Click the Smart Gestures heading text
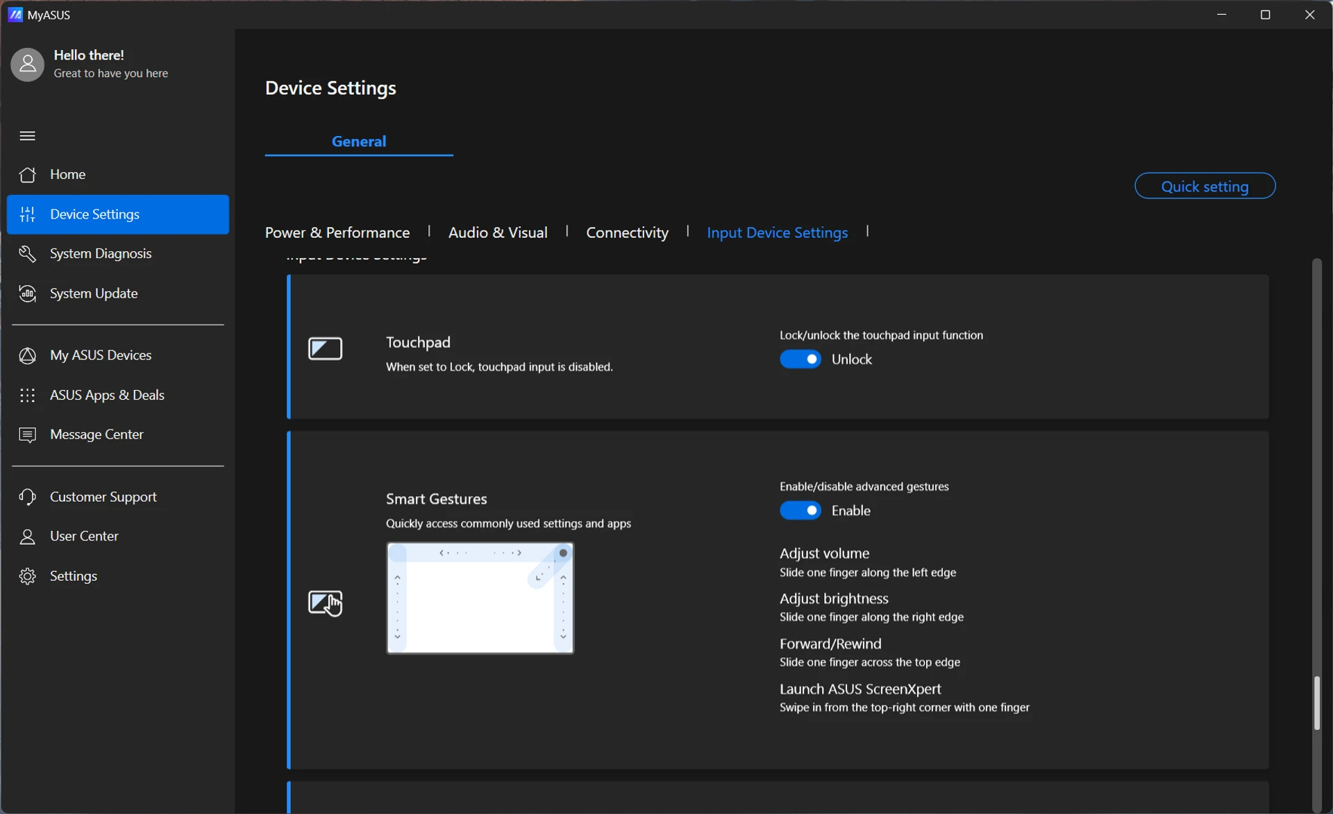Image resolution: width=1333 pixels, height=814 pixels. pyautogui.click(x=436, y=499)
